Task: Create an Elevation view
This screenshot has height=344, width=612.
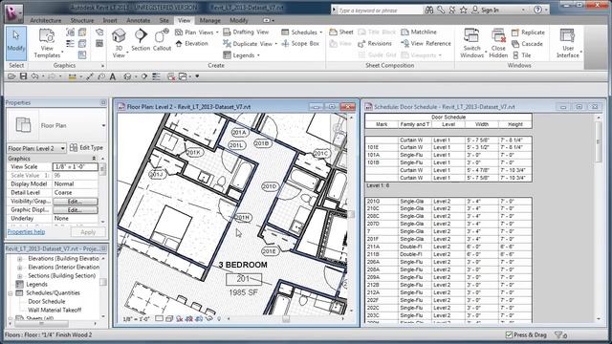Action: pos(191,44)
